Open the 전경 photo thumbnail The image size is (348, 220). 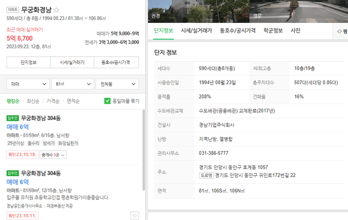[x=198, y=11]
